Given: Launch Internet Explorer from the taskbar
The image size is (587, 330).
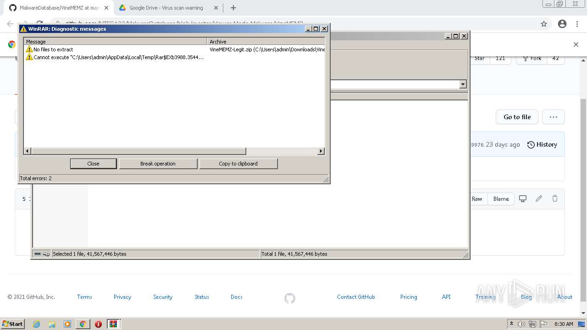Looking at the screenshot, I should tap(37, 324).
